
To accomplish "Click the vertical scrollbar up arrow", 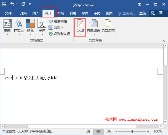I will click(x=165, y=46).
